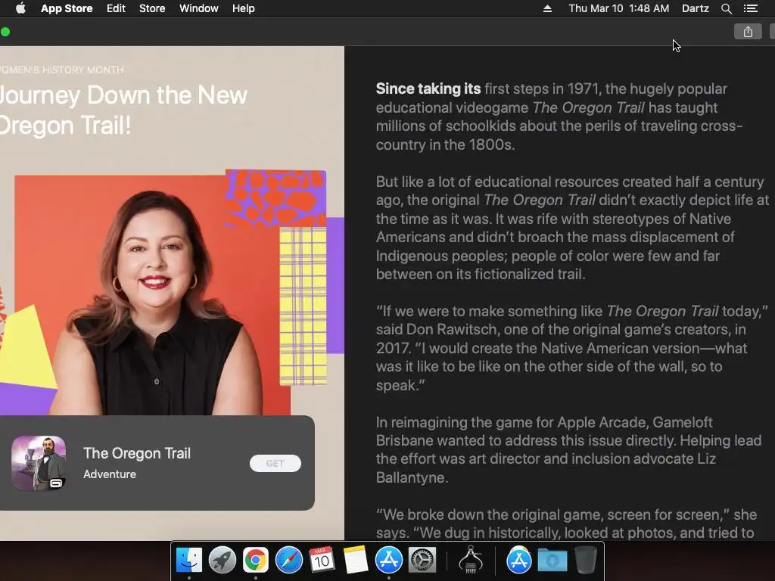Click the paragraph beginning 'But like a lot'
This screenshot has height=581, width=775.
click(572, 228)
